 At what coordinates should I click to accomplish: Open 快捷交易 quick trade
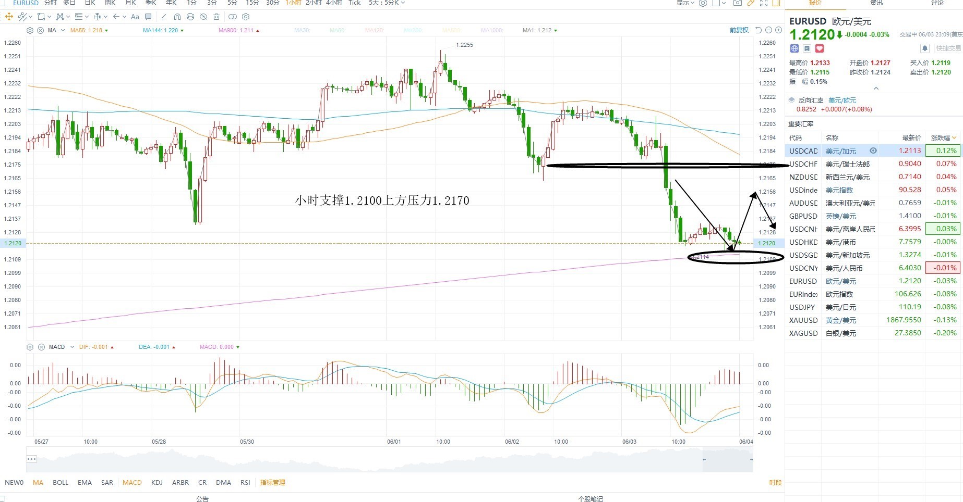click(x=948, y=48)
